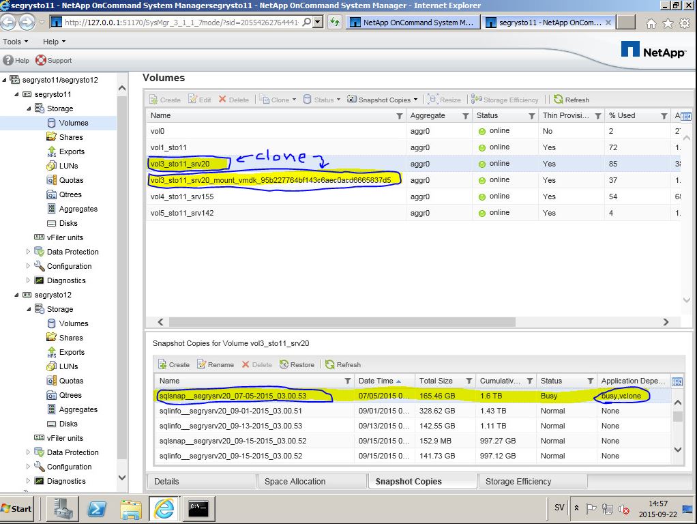Click the Start button
Viewport: 697px width, 524px height.
tap(17, 509)
